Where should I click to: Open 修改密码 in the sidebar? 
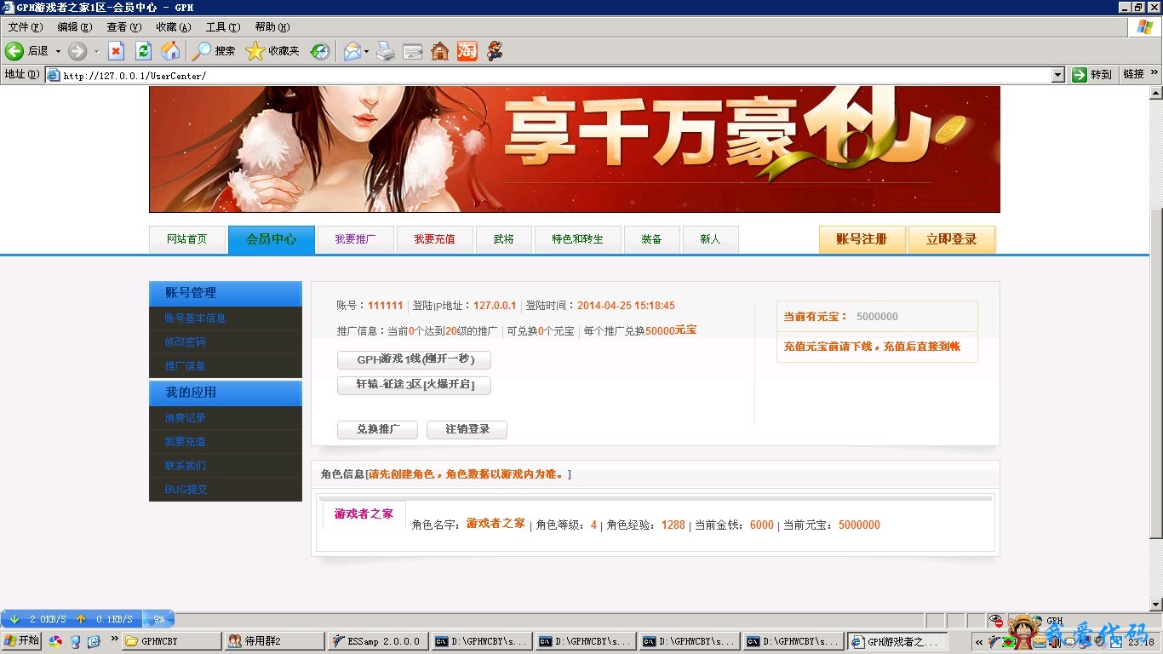pos(186,342)
